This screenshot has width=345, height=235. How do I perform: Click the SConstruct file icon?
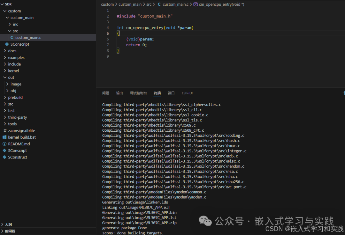tap(4, 157)
